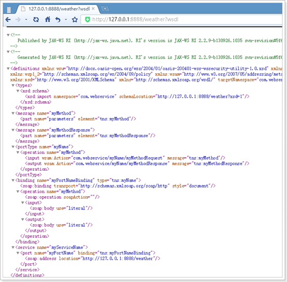Go to the home page icon

click(x=48, y=19)
